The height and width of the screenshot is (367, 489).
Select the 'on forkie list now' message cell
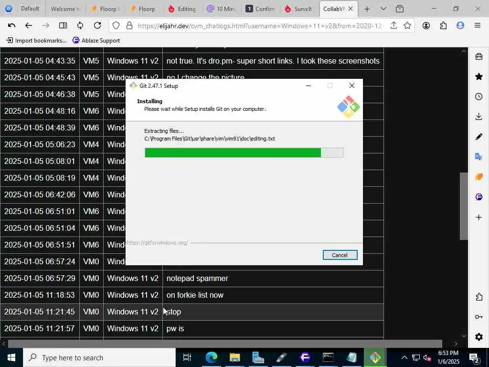[273, 295]
